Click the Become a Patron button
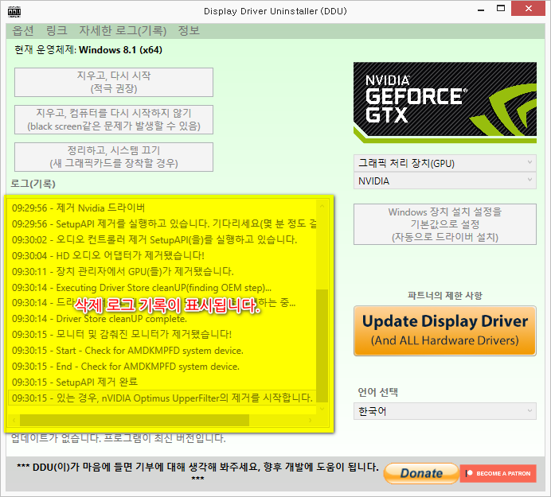Viewport: 551px width, 497px height. pyautogui.click(x=498, y=473)
